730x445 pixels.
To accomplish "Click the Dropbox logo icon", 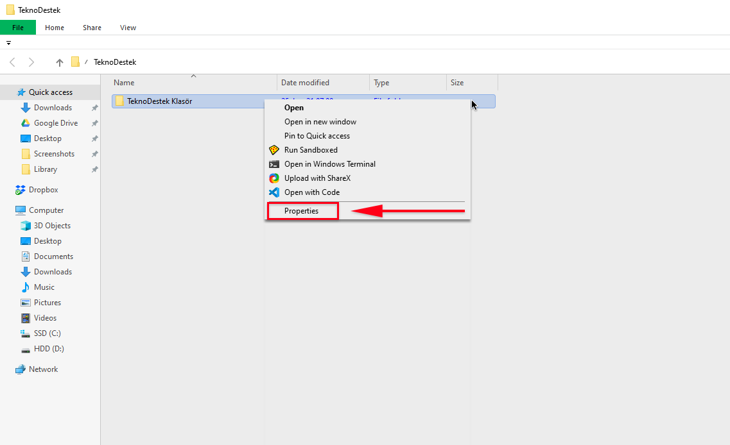I will pyautogui.click(x=20, y=190).
